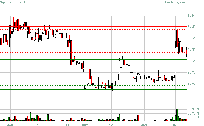The height and width of the screenshot is (126, 204).
Task: Click the 3.30 price axis label
Action: tap(191, 16)
